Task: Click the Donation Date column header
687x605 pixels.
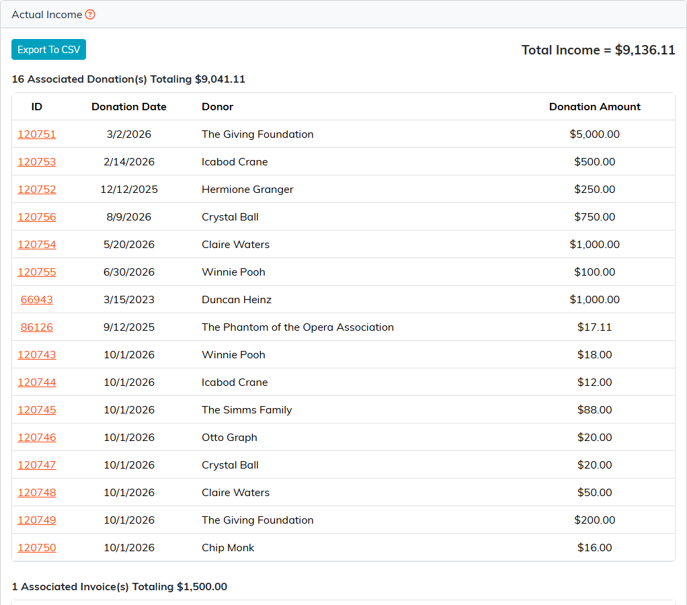Action: 129,107
